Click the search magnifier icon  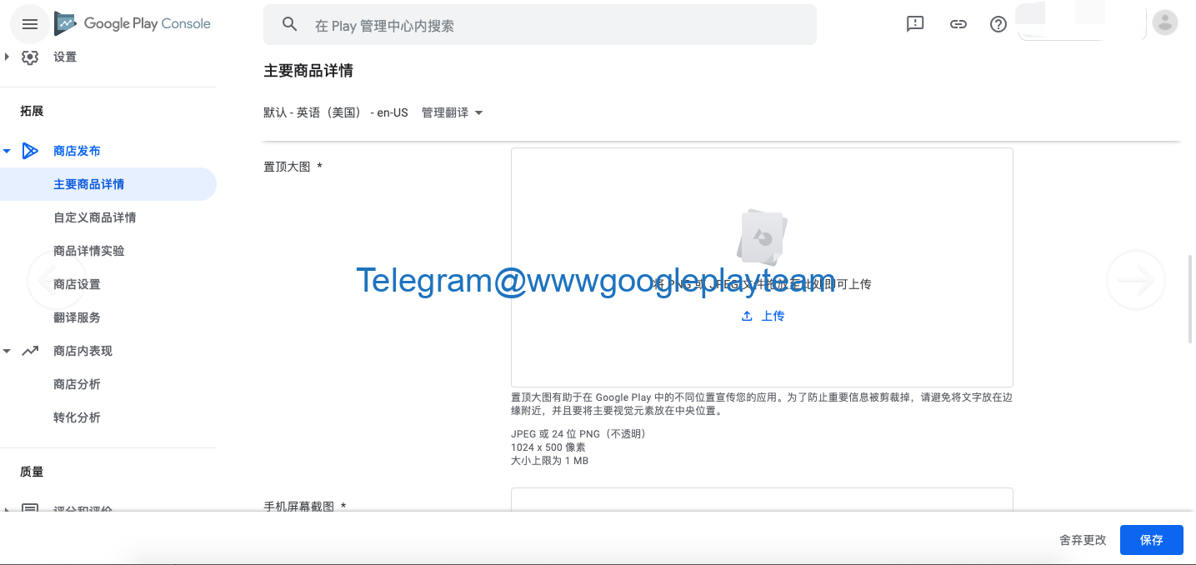click(290, 25)
